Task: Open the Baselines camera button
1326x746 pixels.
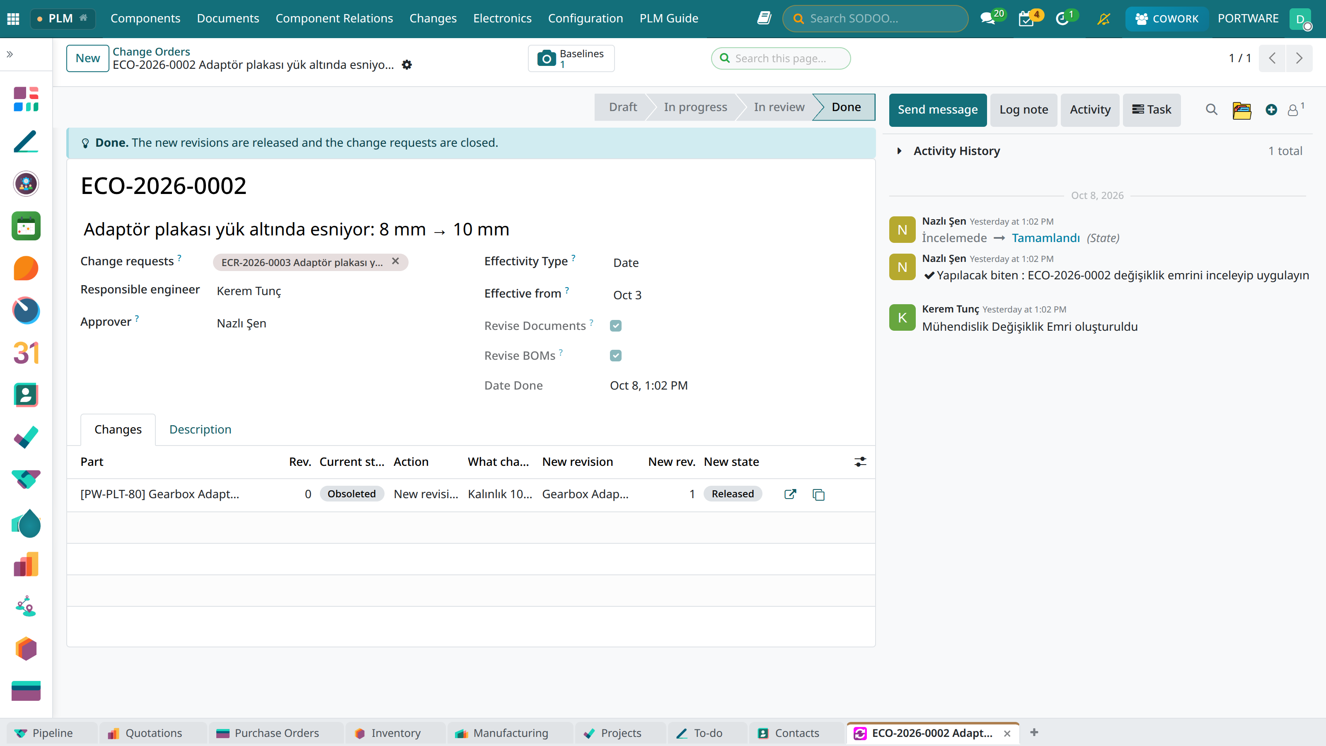Action: pos(571,58)
